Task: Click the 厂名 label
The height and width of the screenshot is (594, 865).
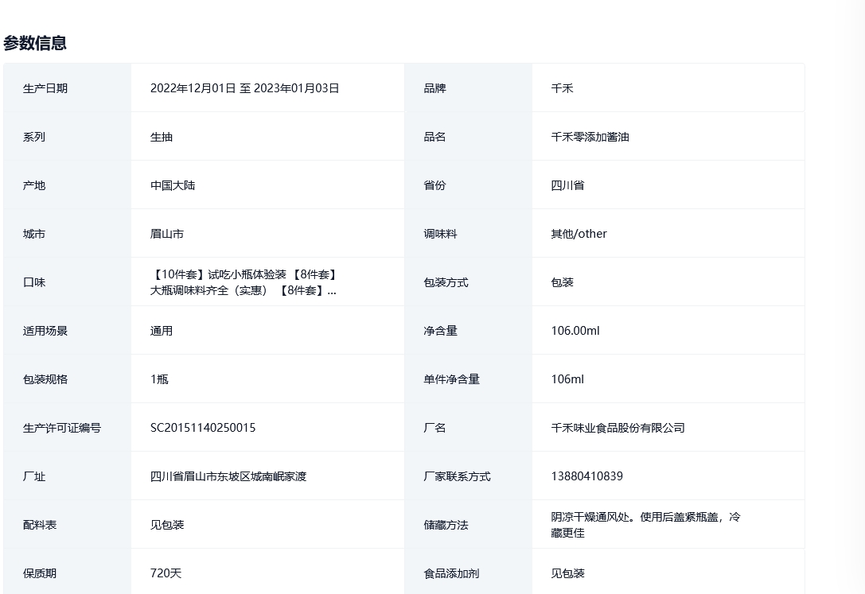Action: 434,428
